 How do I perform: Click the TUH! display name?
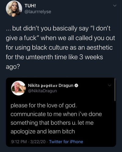[x=30, y=6]
